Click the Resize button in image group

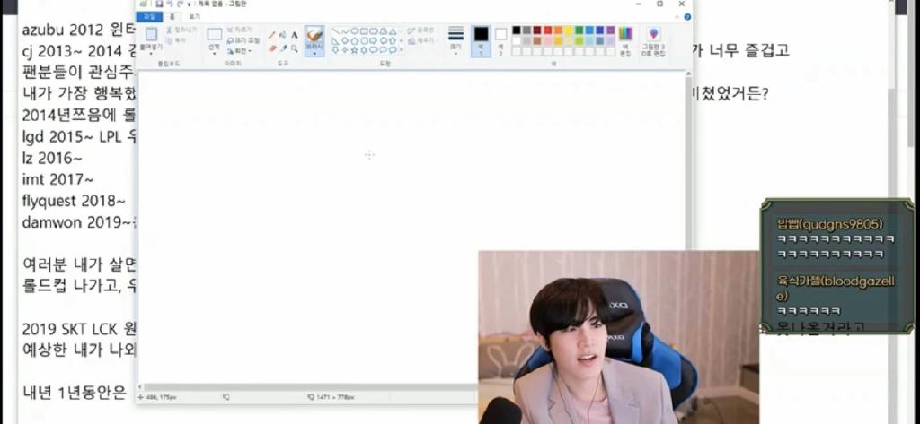[243, 40]
